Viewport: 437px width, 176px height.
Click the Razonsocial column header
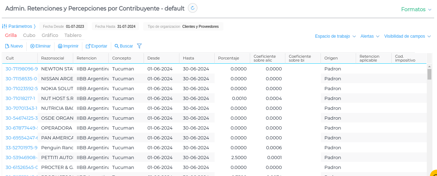tap(52, 58)
